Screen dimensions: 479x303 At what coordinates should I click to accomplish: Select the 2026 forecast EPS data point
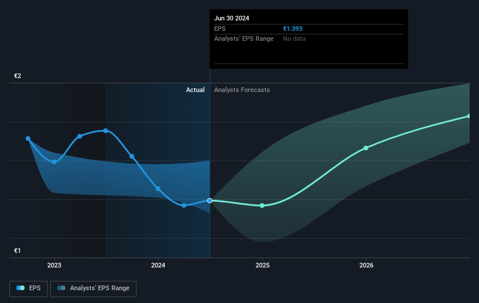tap(366, 148)
